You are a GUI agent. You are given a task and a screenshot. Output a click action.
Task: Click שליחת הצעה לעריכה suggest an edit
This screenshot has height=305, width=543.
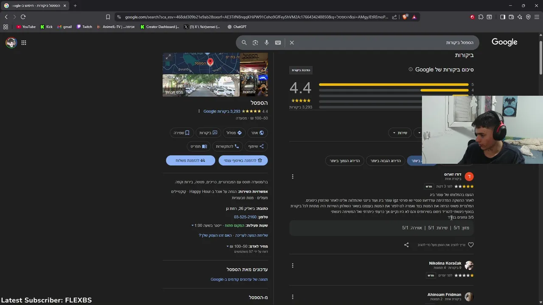point(252,236)
